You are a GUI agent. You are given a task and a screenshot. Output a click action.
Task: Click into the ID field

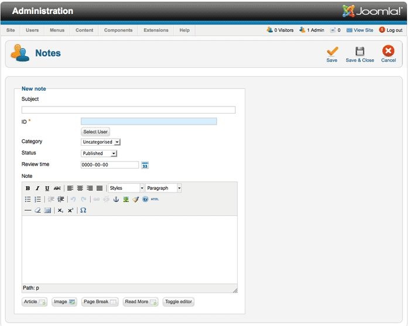click(x=149, y=121)
